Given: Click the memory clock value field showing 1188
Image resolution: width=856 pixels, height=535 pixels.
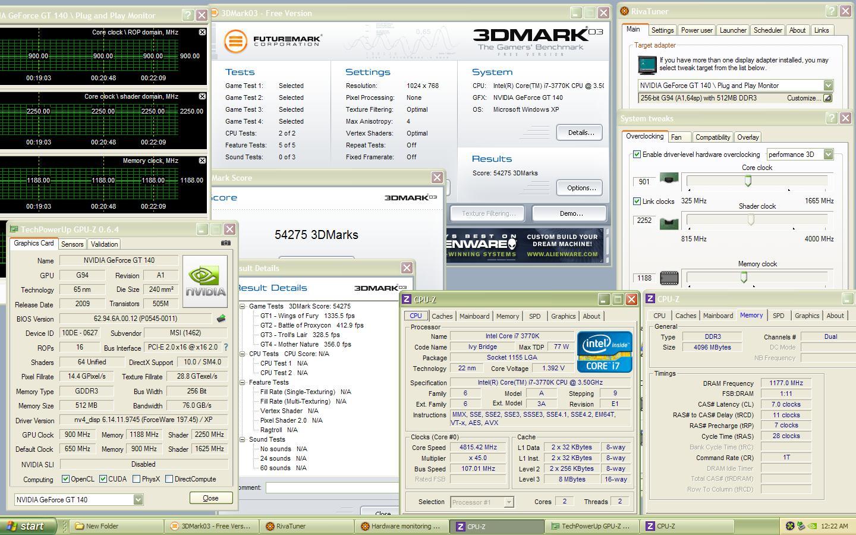Looking at the screenshot, I should pos(644,278).
